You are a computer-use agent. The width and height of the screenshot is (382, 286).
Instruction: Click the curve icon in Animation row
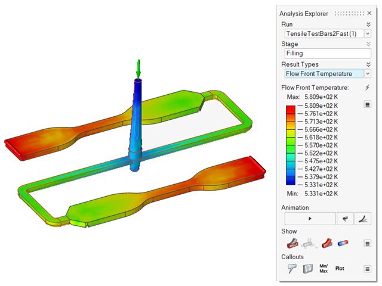[363, 219]
